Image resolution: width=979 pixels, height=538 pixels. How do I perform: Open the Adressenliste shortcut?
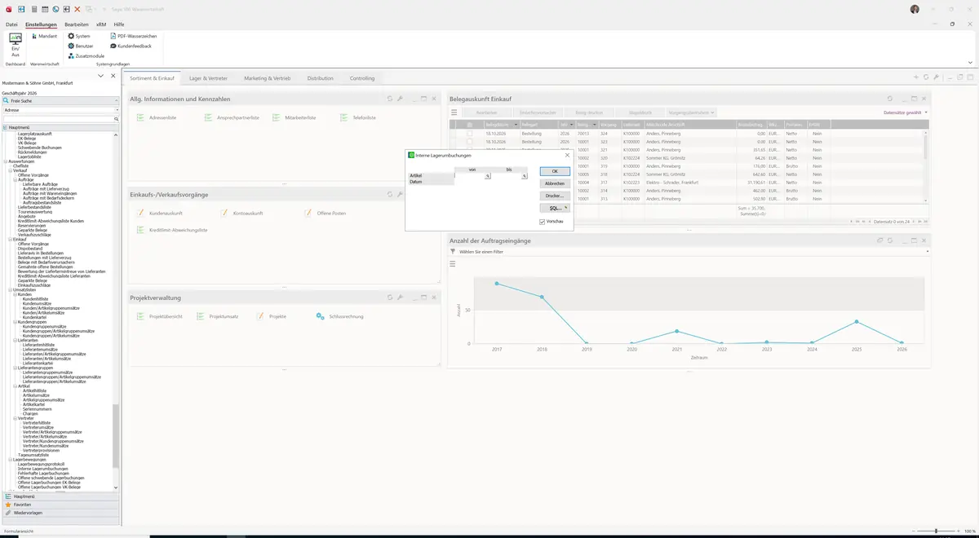pyautogui.click(x=157, y=118)
